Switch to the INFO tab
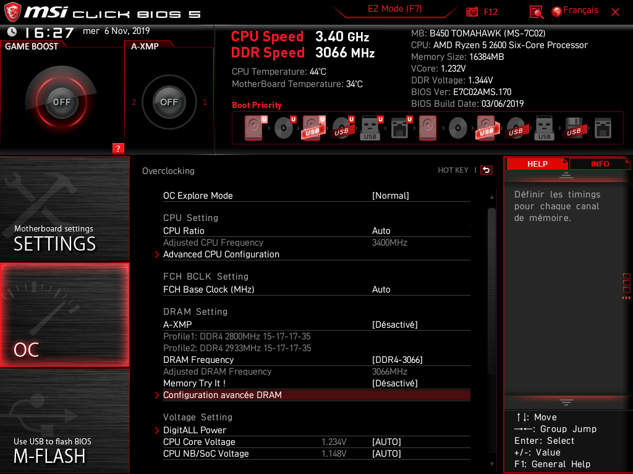This screenshot has height=474, width=633. (600, 164)
